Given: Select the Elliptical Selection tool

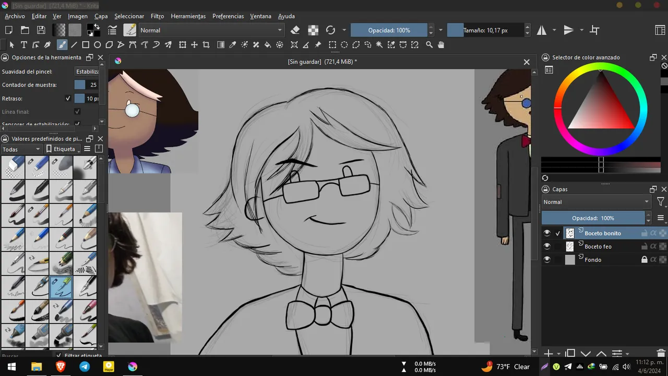Looking at the screenshot, I should coord(344,45).
